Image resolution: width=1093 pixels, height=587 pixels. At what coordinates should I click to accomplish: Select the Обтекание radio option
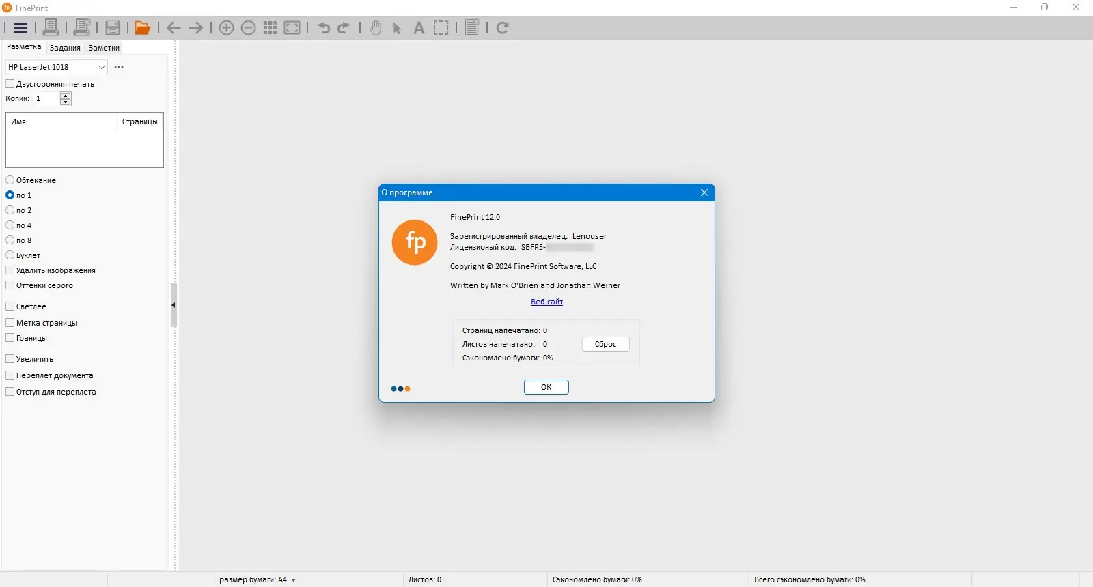31,180
